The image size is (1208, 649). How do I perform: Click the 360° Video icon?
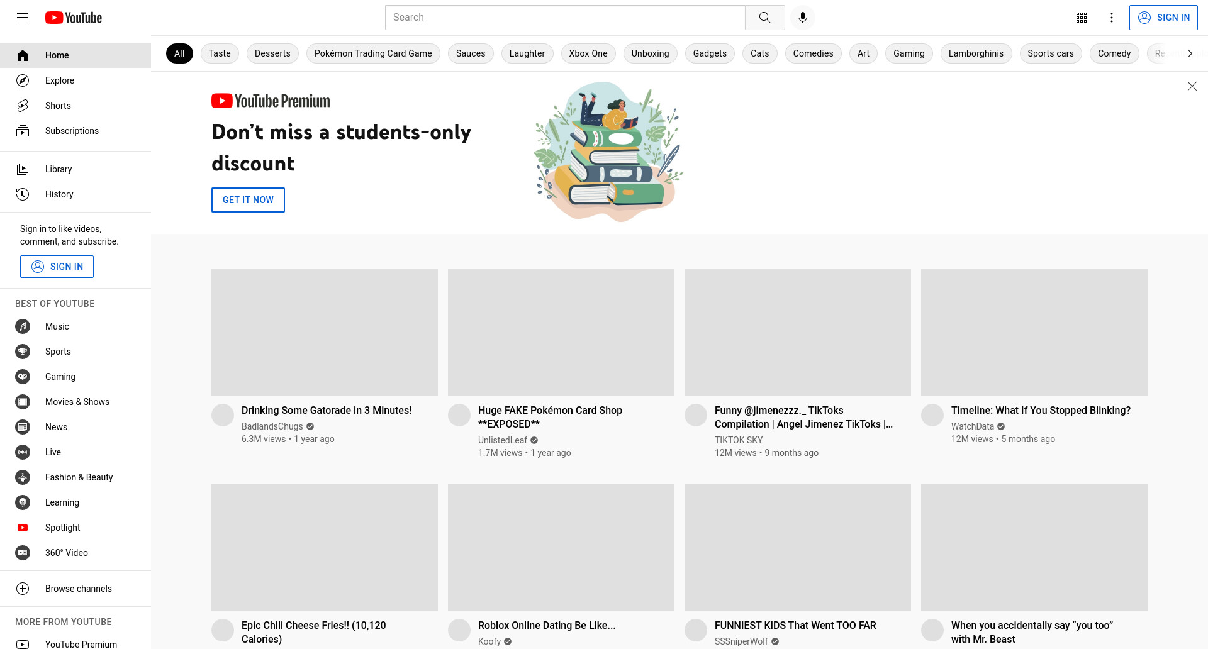[23, 553]
